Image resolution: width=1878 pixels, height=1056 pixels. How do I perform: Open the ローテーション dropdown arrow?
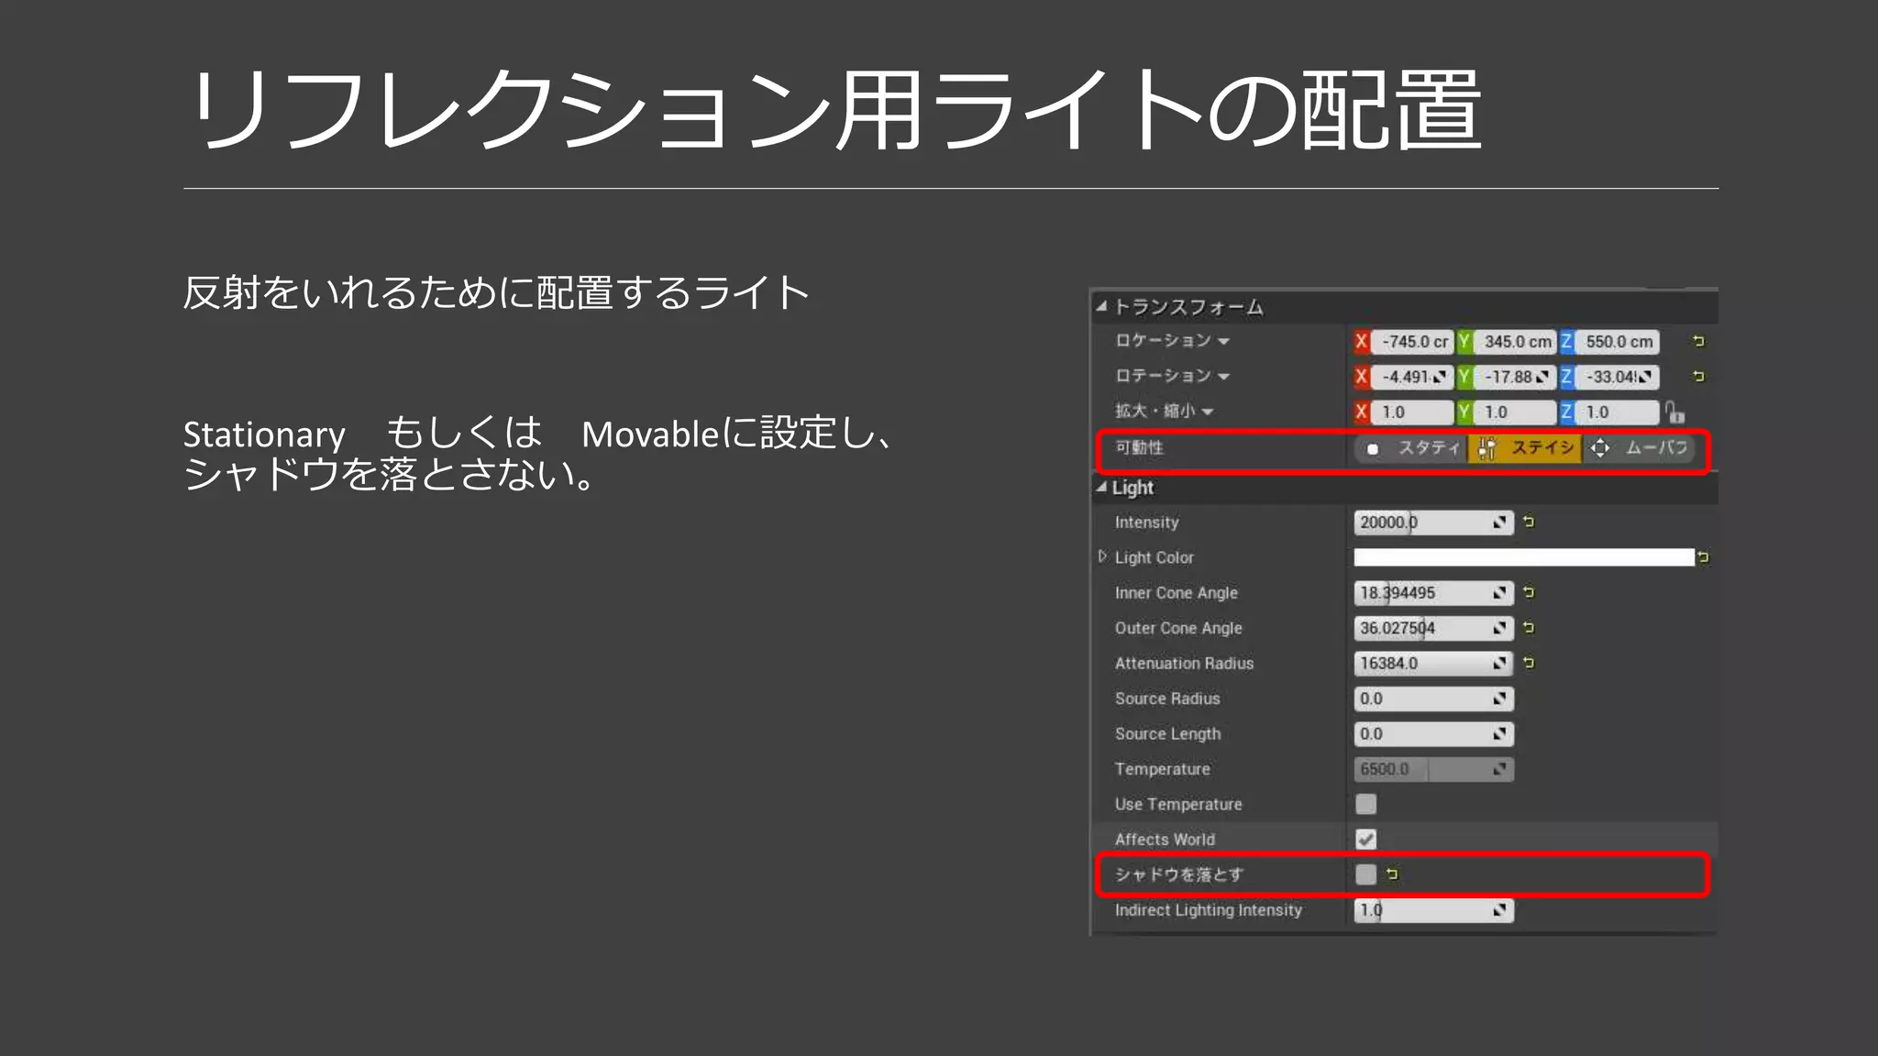point(1223,377)
